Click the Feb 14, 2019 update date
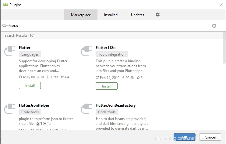 pos(108,78)
